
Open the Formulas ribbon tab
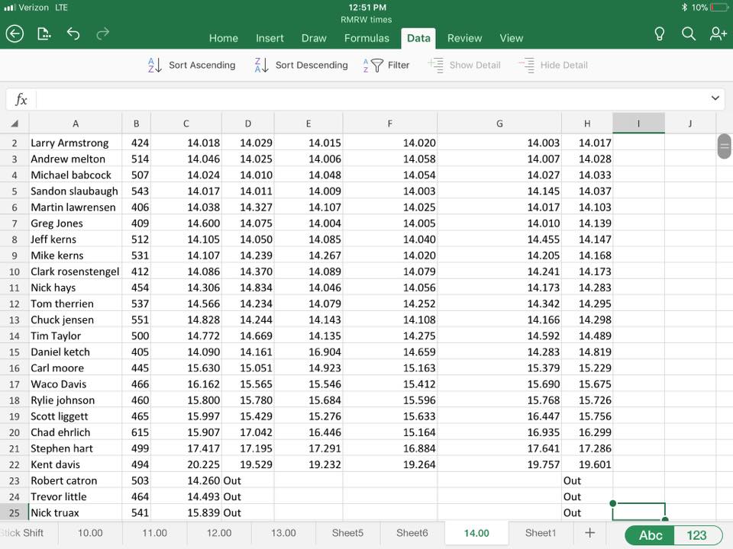coord(366,38)
